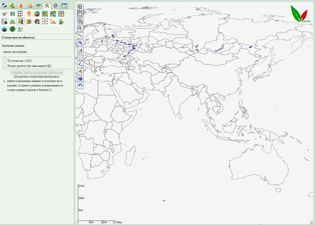Click the blue undo arrow icon

[80, 86]
